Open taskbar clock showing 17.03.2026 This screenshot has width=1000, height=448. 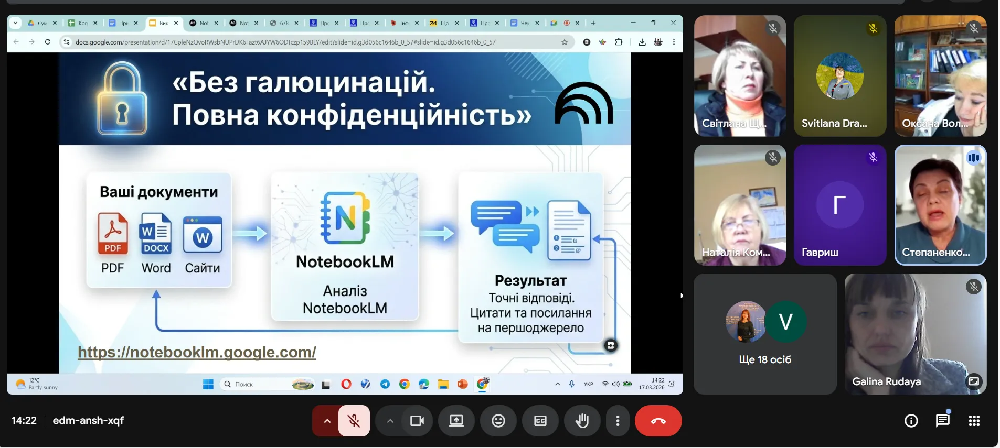tap(652, 384)
